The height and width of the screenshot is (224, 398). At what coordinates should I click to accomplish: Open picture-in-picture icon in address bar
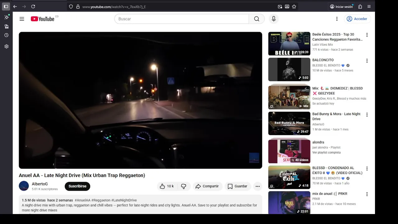(x=280, y=7)
